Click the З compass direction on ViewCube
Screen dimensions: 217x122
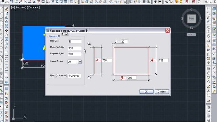182,19
